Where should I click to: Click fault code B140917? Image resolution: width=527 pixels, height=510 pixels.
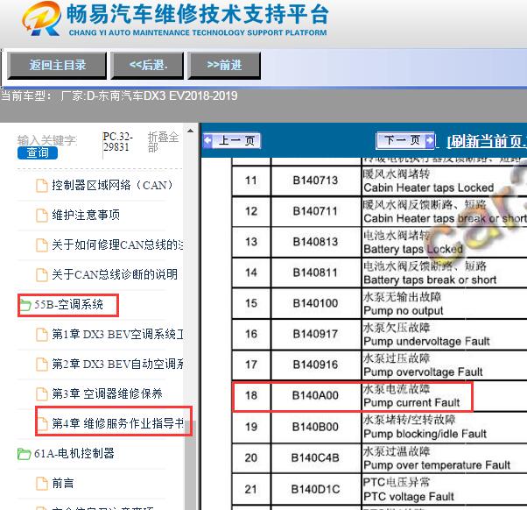(315, 334)
